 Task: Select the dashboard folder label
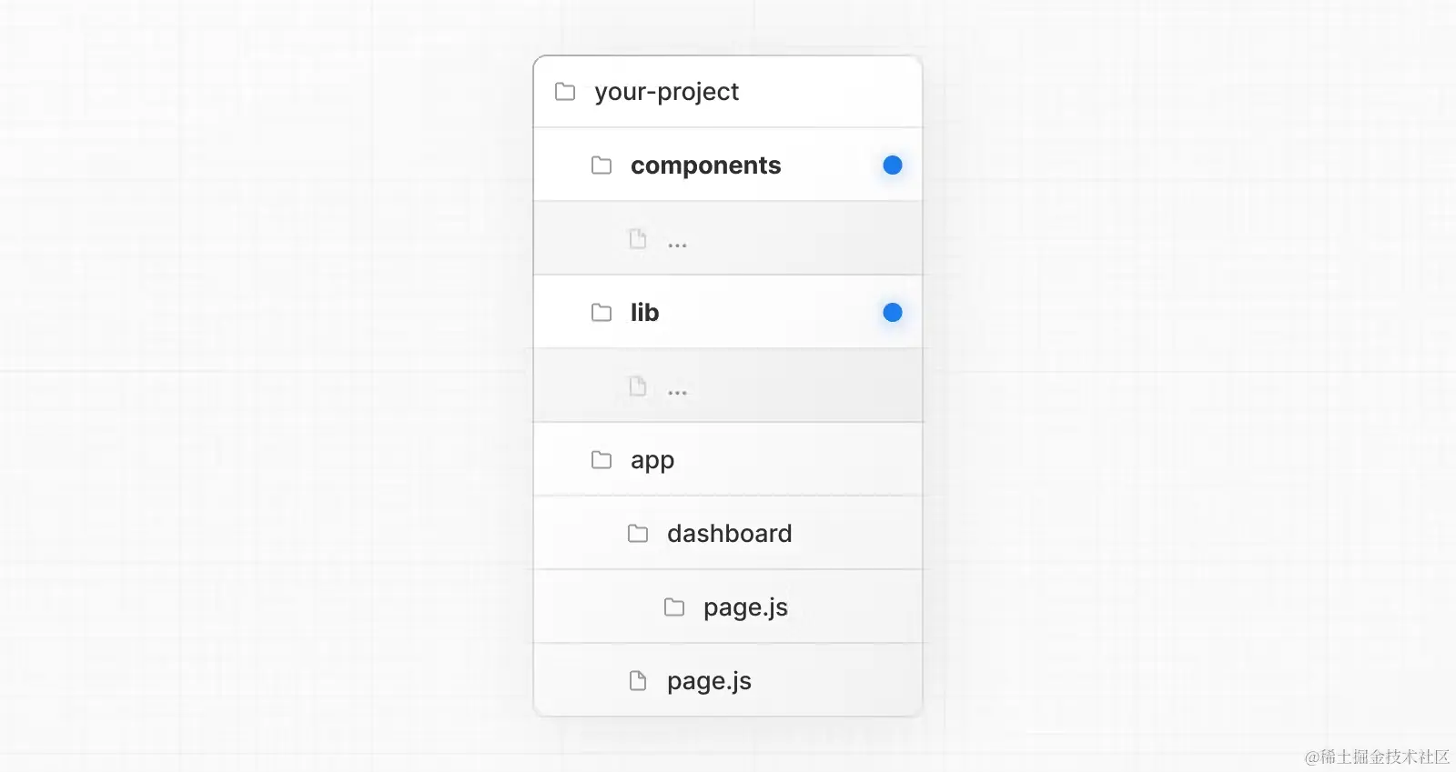coord(730,534)
